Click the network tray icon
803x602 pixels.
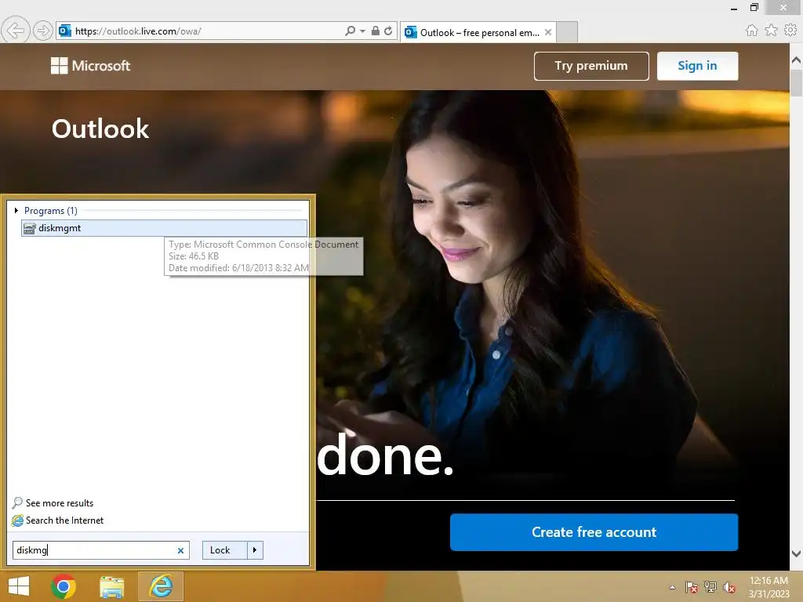click(x=710, y=587)
